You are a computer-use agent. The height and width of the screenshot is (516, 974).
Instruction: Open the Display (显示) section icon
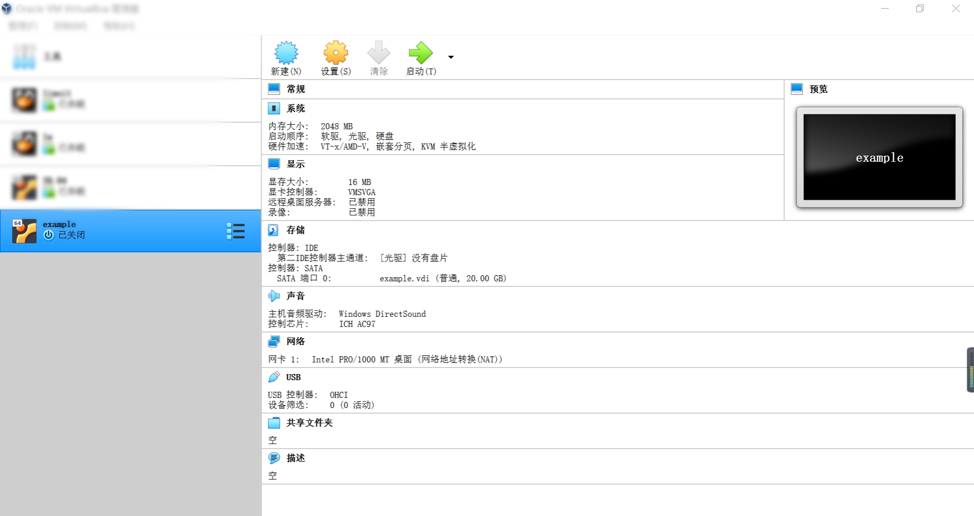tap(274, 164)
